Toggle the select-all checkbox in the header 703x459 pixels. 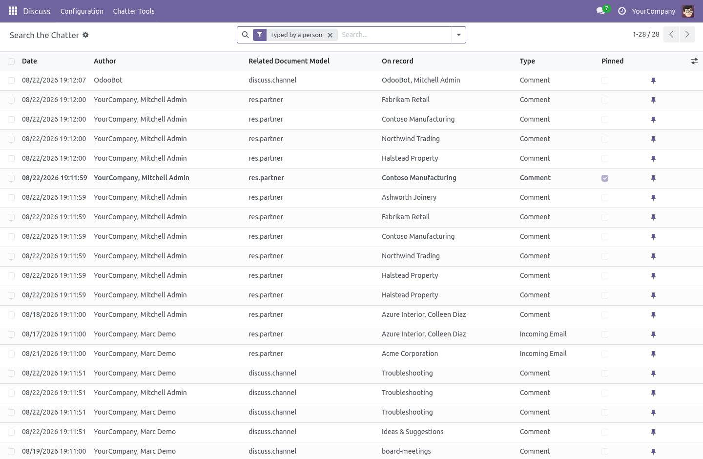pyautogui.click(x=11, y=62)
